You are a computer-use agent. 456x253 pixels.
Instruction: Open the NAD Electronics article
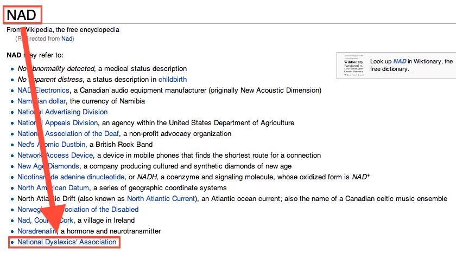(x=43, y=90)
